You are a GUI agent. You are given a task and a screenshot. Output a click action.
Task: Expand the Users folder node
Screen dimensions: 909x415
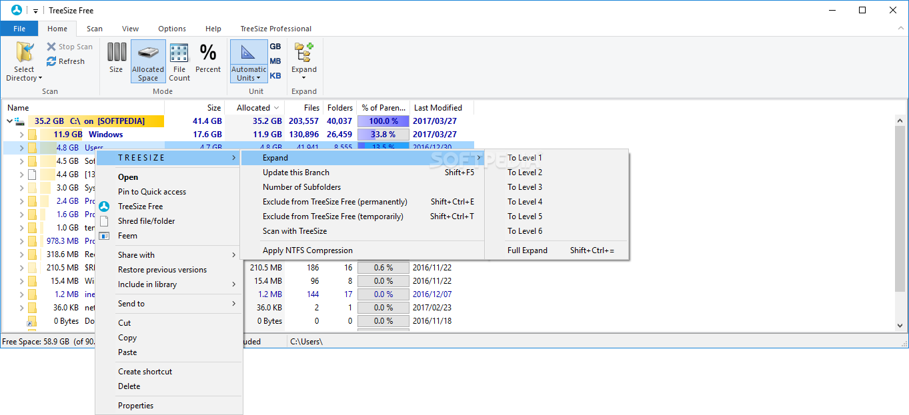coord(21,148)
